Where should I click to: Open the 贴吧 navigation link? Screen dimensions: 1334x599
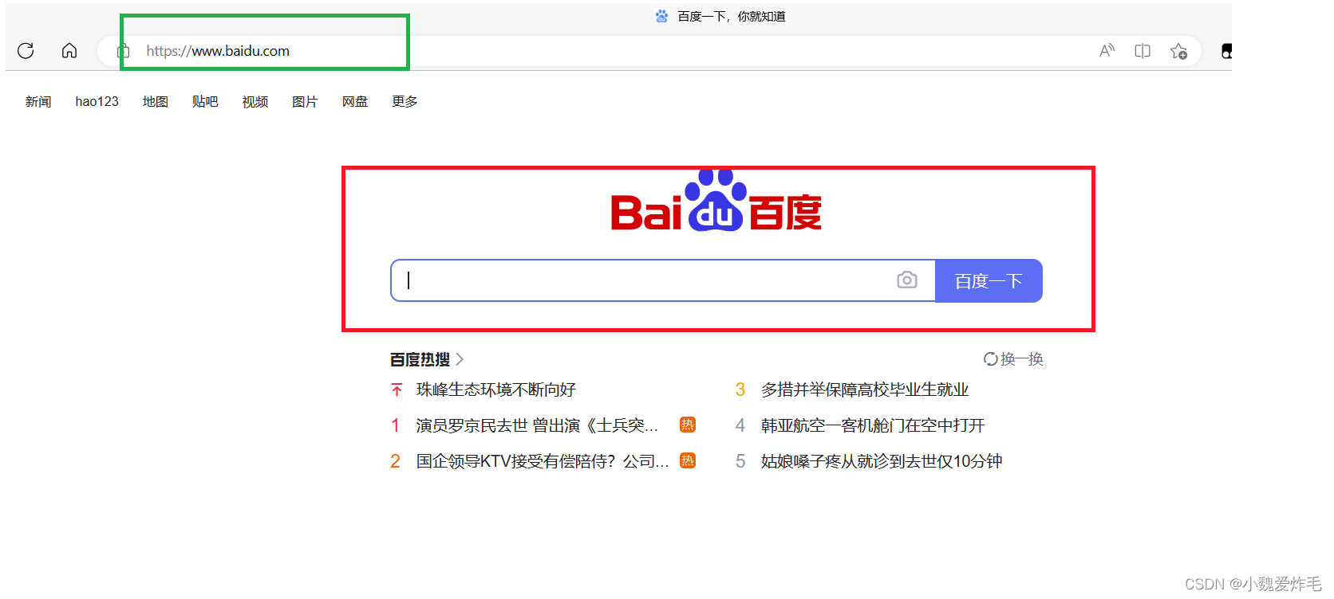pos(205,102)
